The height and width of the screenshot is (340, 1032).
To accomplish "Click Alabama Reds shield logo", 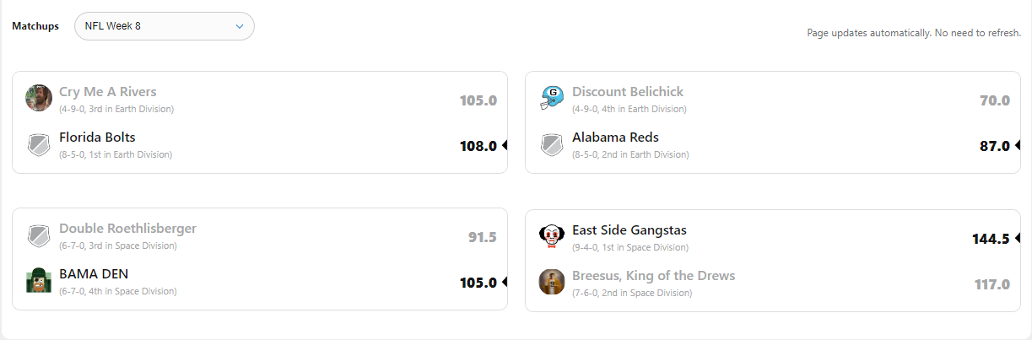I will pos(552,144).
